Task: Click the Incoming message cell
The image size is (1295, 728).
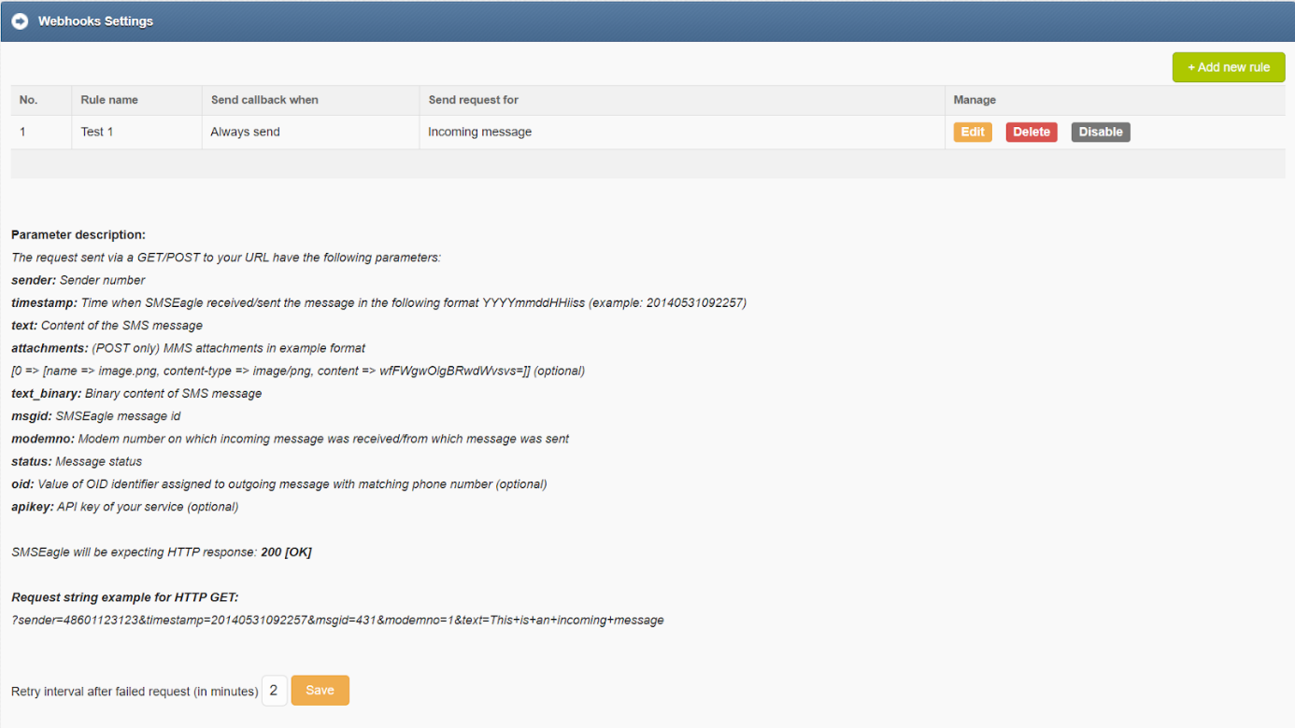Action: pyautogui.click(x=682, y=132)
